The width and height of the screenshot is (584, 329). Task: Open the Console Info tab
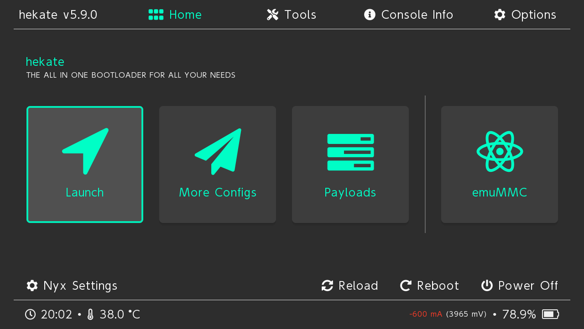coord(408,15)
